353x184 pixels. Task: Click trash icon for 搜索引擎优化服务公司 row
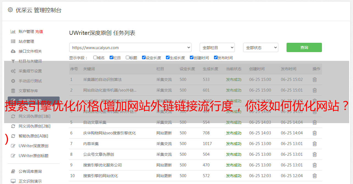[315, 165]
